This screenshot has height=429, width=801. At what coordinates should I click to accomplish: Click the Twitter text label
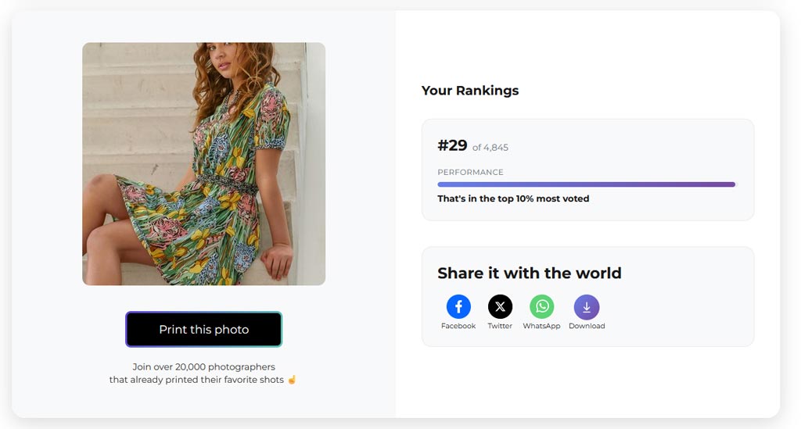(500, 326)
